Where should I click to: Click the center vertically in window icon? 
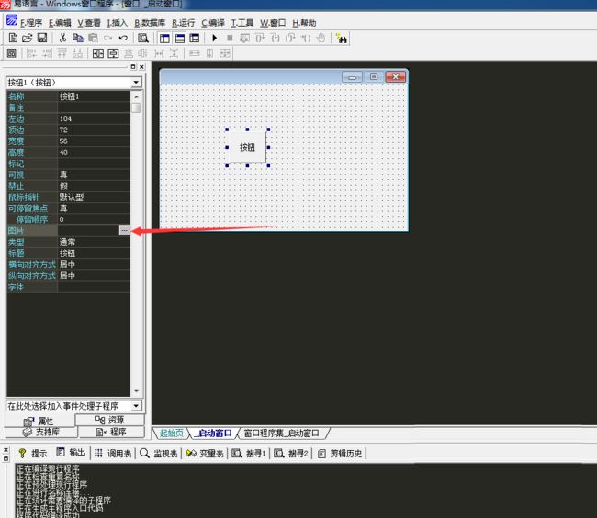(113, 53)
